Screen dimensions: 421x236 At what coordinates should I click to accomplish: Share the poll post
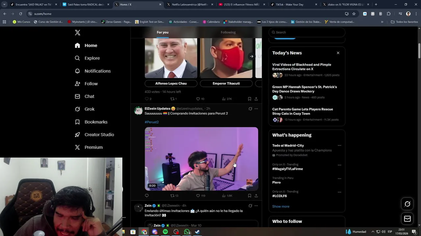click(x=256, y=99)
